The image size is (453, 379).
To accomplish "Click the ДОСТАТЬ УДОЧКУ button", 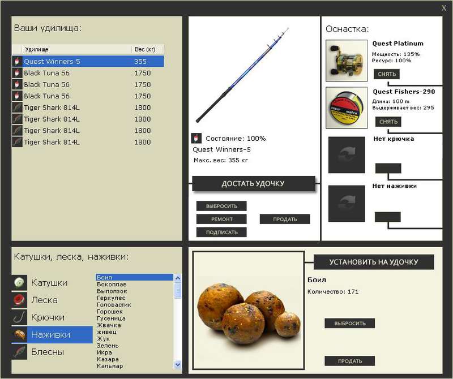I will coord(253,184).
